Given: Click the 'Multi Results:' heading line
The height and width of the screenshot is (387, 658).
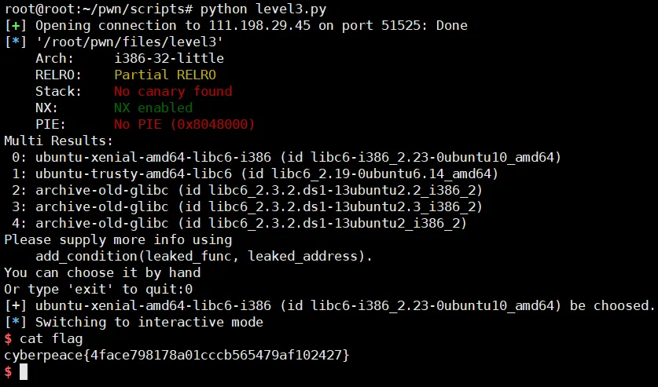Looking at the screenshot, I should [x=59, y=141].
